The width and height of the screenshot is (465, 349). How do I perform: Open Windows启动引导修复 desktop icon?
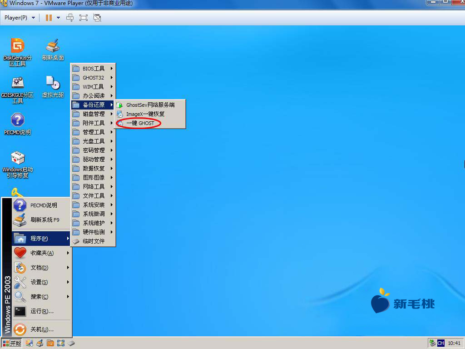click(x=18, y=165)
